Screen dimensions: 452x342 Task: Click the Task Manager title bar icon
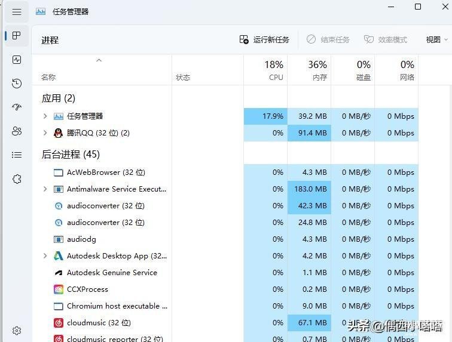click(41, 11)
